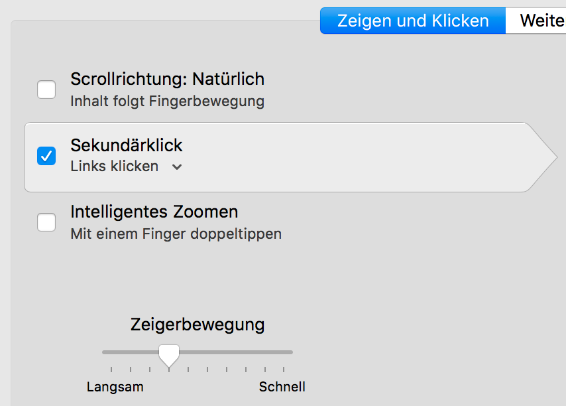Viewport: 566px width, 406px height.
Task: Click the "Schnell" slider label
Action: pos(282,387)
